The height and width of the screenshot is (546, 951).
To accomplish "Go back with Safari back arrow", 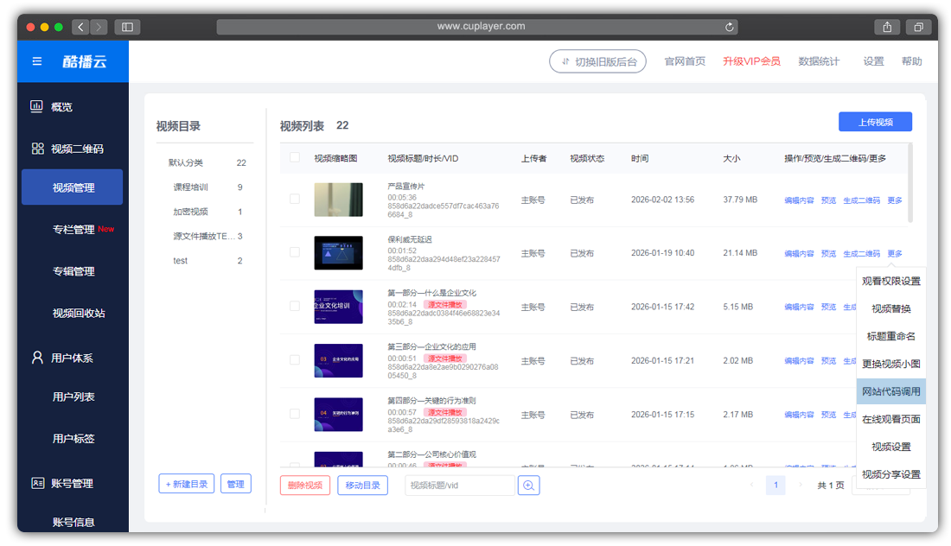I will click(x=80, y=27).
